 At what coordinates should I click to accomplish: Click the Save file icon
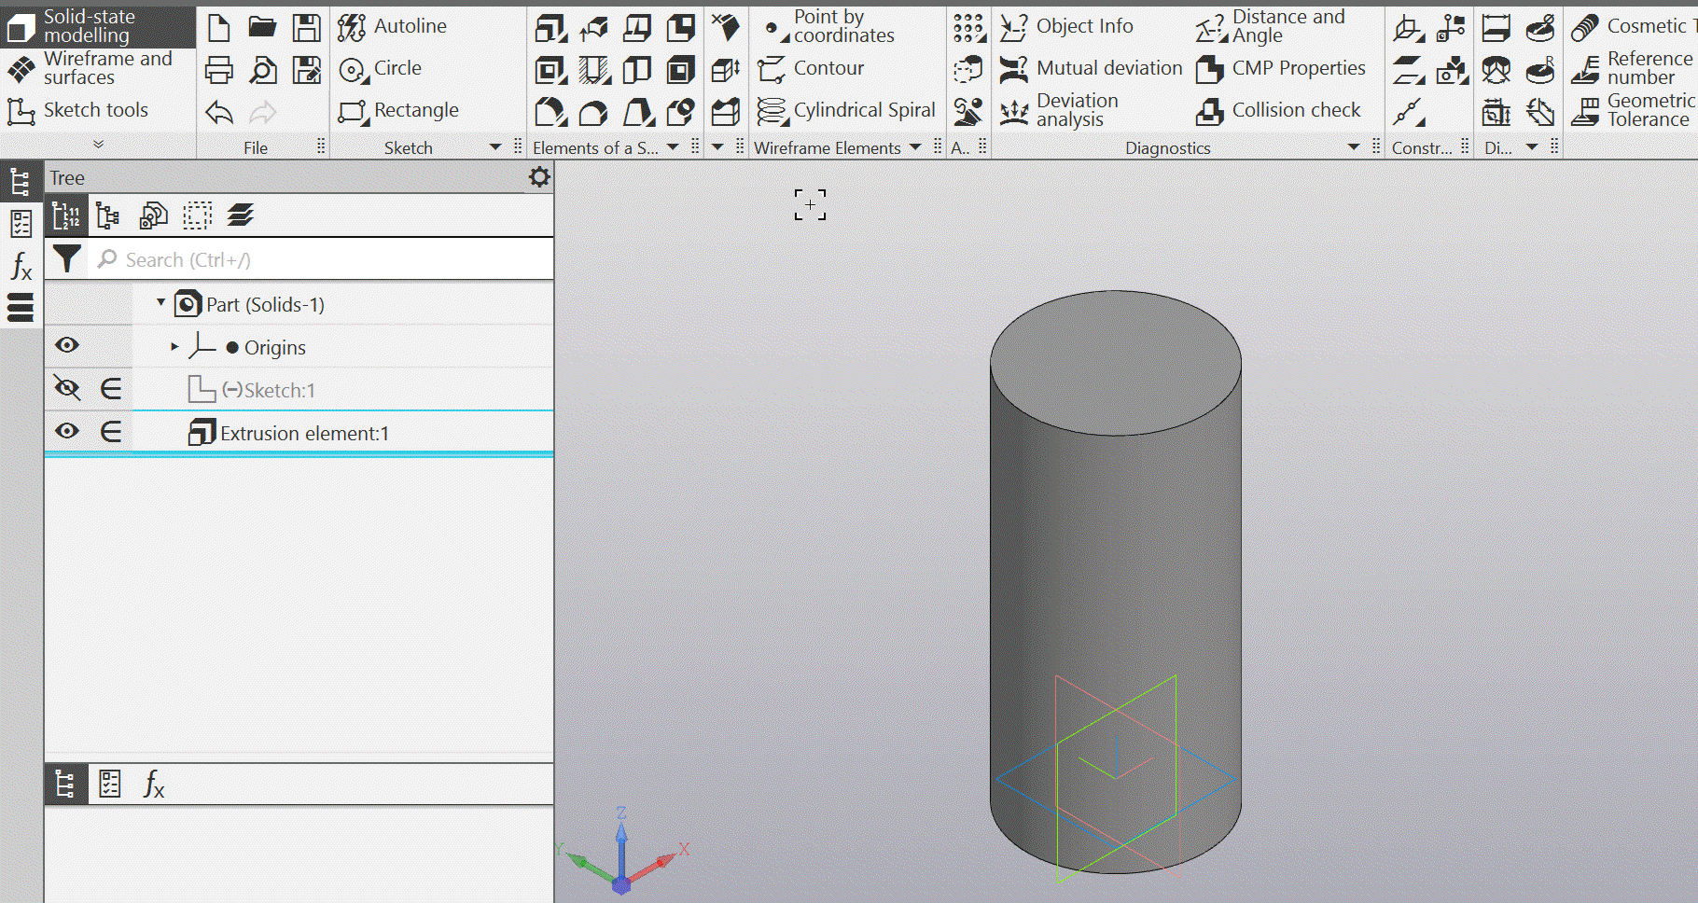pos(306,28)
